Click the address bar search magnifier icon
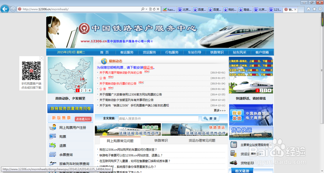The height and width of the screenshot is (173, 324). point(143,9)
